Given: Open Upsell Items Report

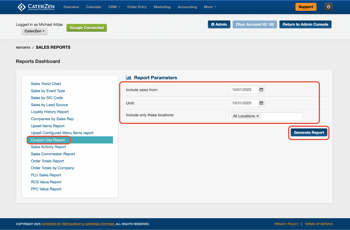Looking at the screenshot, I should [x=48, y=126].
